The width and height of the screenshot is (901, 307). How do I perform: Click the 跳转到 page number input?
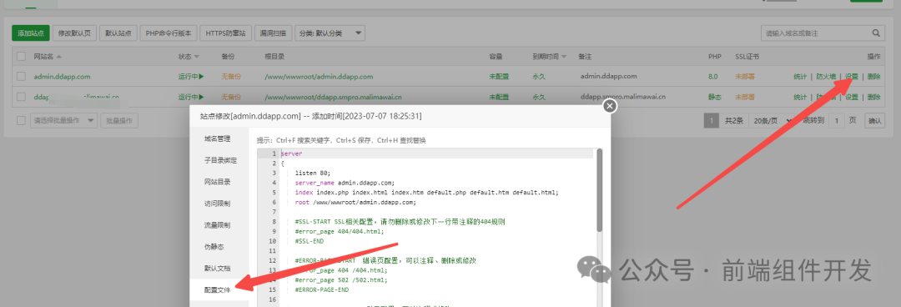point(837,121)
